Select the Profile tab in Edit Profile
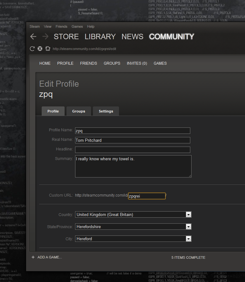The image size is (245, 282). [x=53, y=111]
